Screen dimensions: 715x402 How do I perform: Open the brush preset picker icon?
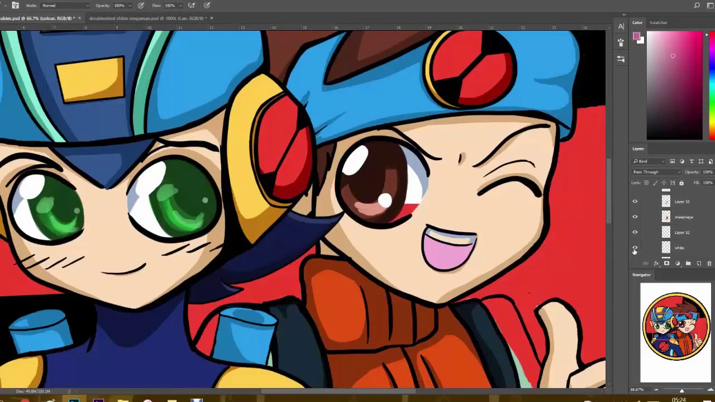coord(16,5)
